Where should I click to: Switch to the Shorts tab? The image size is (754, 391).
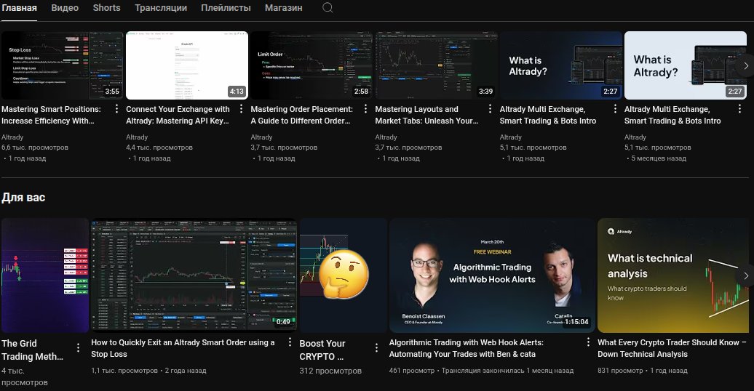click(x=107, y=8)
